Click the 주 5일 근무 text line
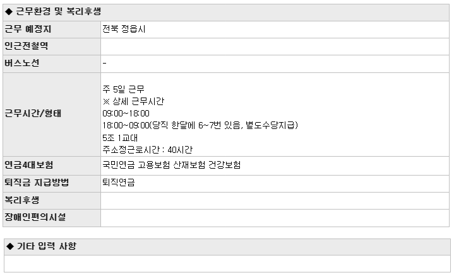454x275 pixels. 123,89
